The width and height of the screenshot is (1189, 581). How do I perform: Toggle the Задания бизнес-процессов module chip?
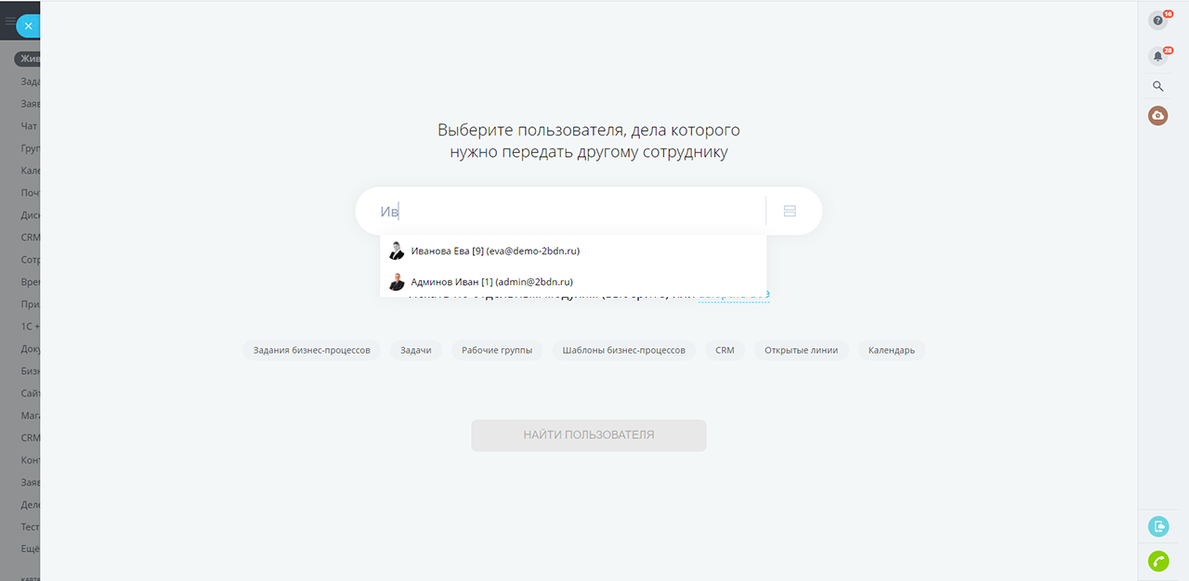(312, 351)
